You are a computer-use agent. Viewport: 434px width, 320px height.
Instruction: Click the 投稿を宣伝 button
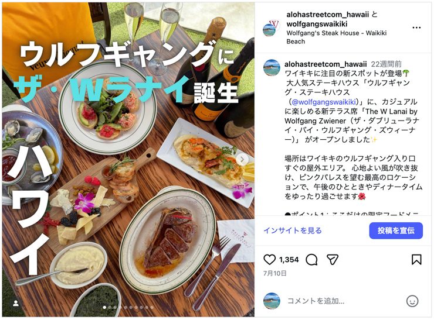click(396, 230)
